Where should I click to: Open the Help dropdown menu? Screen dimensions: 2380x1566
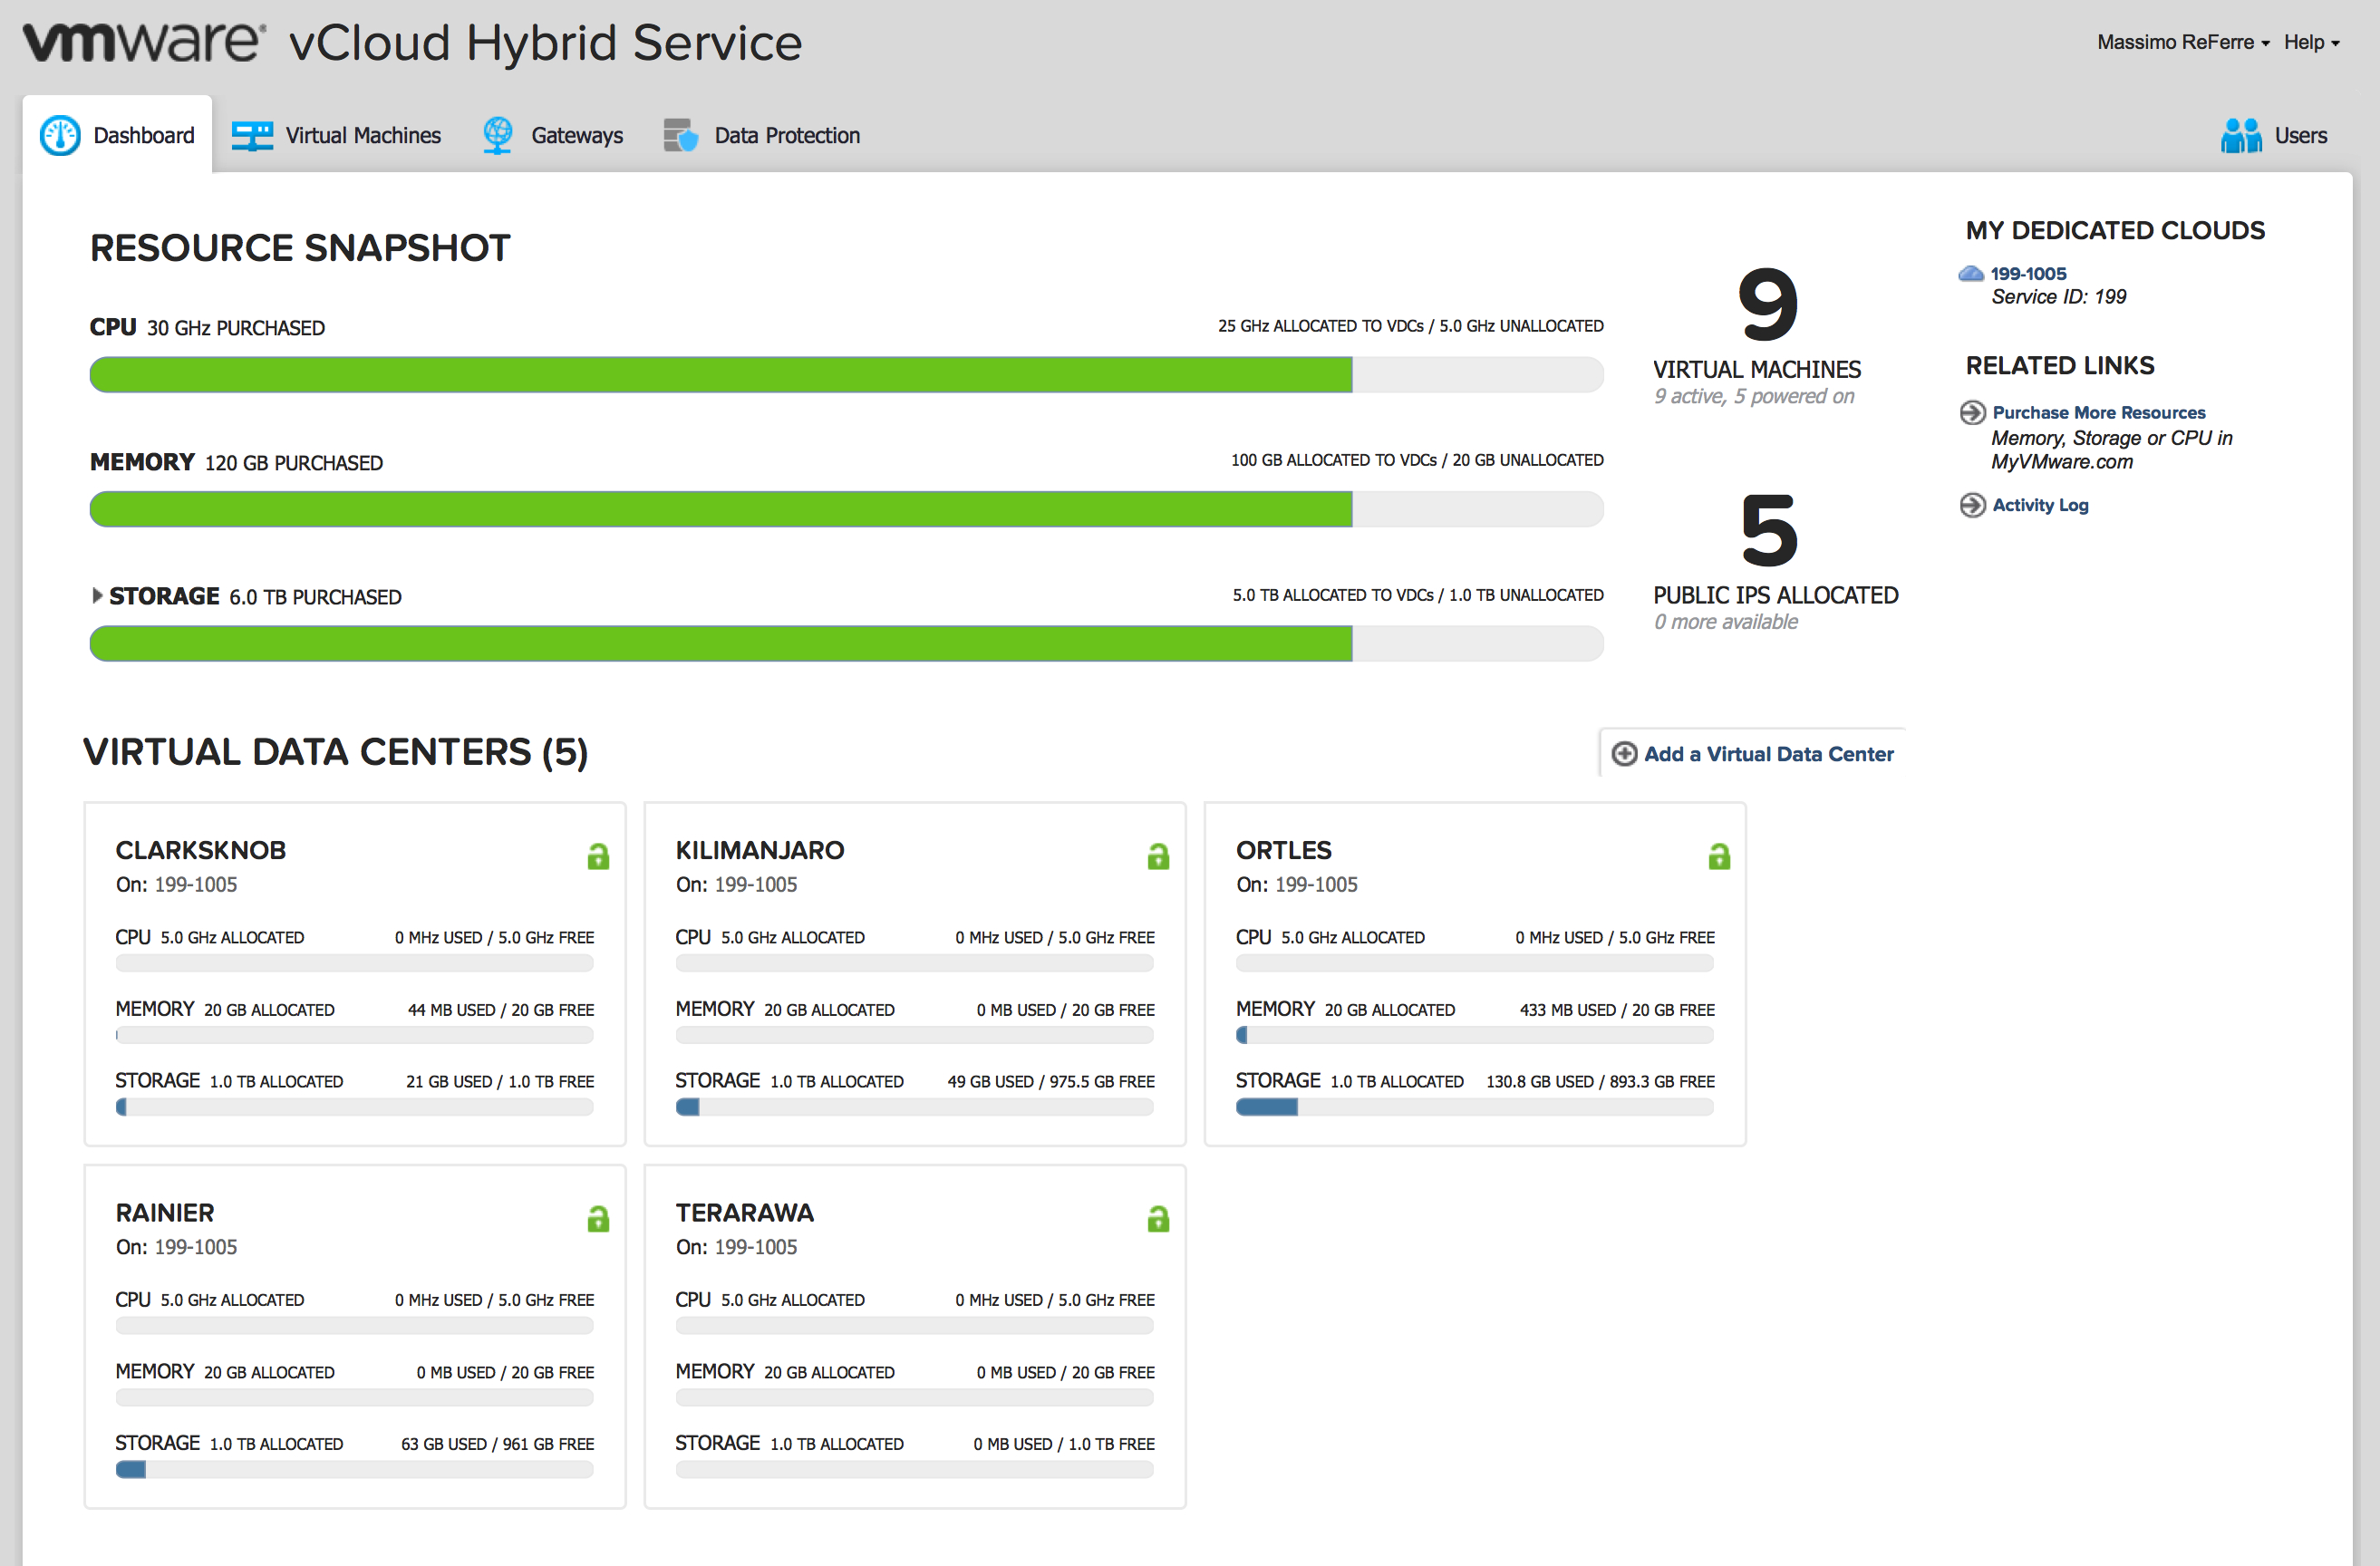pos(2311,42)
